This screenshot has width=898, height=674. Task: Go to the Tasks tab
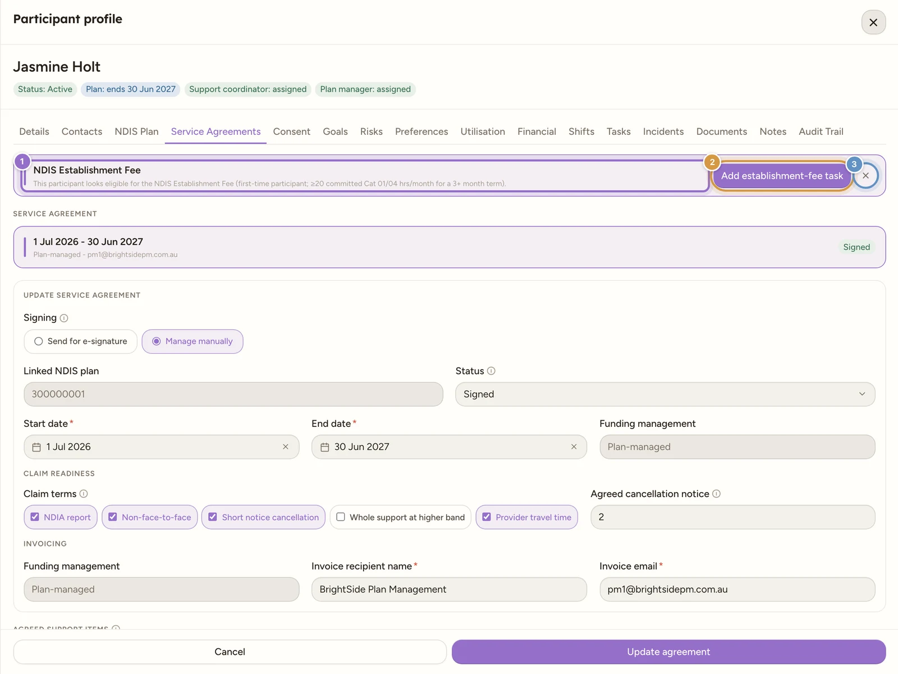618,131
